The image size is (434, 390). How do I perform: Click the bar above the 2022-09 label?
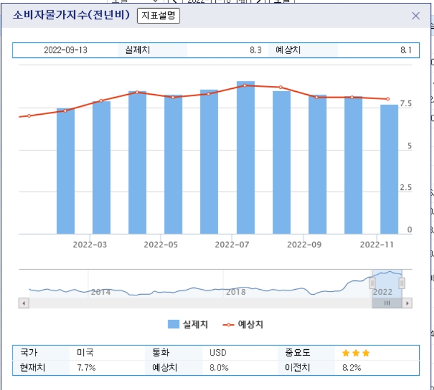pos(317,165)
